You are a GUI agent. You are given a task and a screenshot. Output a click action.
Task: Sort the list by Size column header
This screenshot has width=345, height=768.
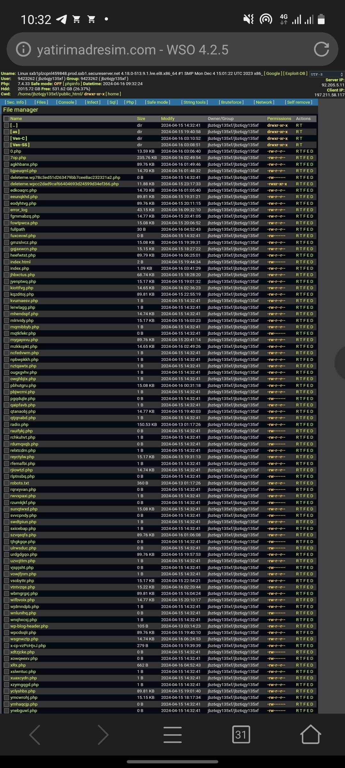(x=141, y=119)
